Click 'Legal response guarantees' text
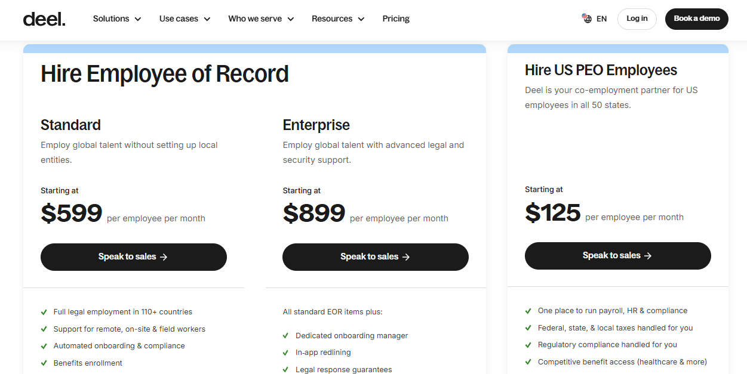 (344, 370)
